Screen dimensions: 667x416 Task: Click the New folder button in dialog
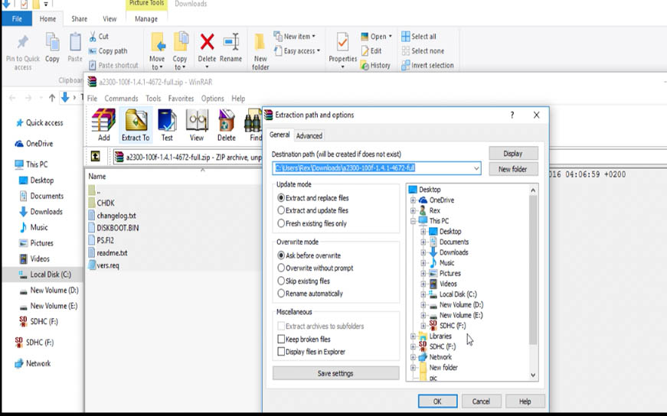pyautogui.click(x=513, y=169)
